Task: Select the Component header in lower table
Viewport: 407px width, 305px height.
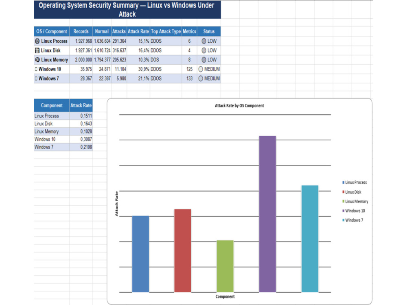Action: click(52, 106)
